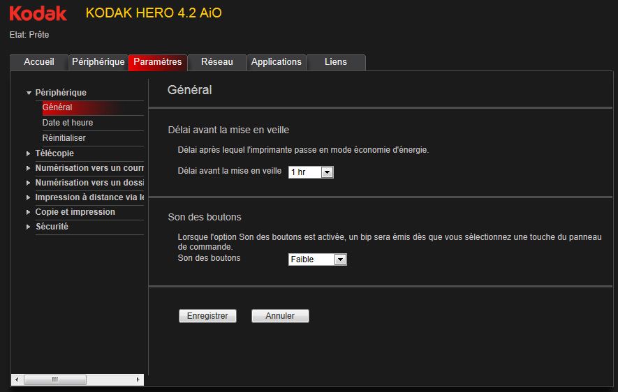Click the sidebar scrollbar left arrow

16,380
